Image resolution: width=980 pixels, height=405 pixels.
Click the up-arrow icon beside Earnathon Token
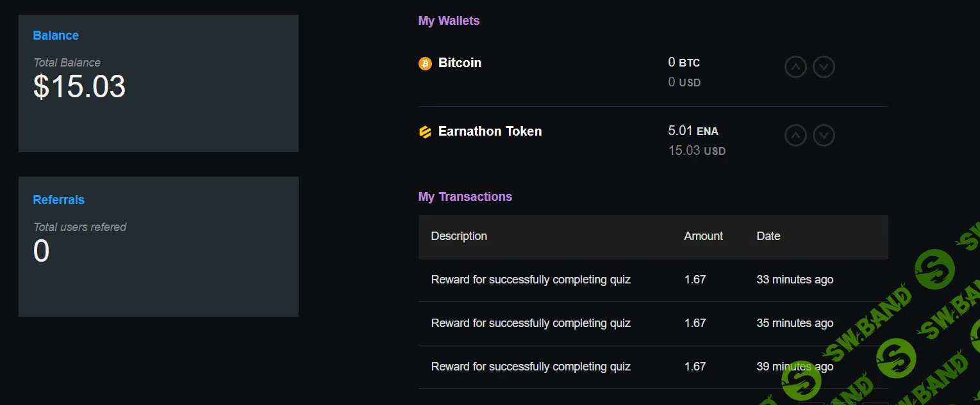click(795, 135)
